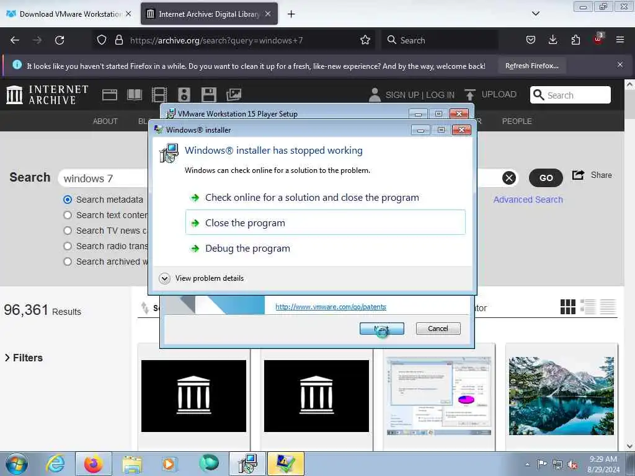Expand View problem details
This screenshot has width=635, height=476.
[x=202, y=278]
